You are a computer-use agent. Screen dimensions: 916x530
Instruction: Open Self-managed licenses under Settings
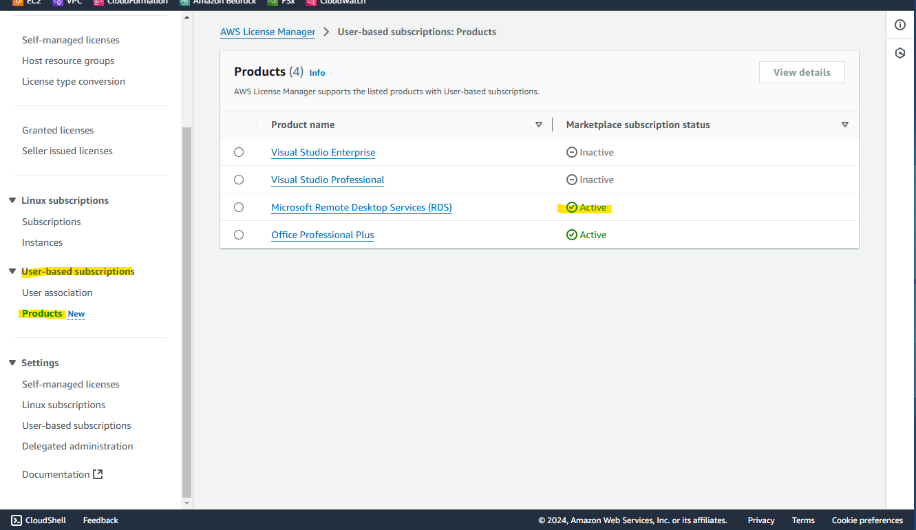(x=71, y=384)
